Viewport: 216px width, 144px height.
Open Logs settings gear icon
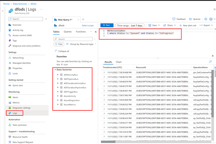tap(206, 19)
